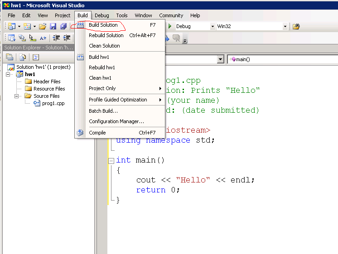Click the Build Solution menu icon
This screenshot has height=254, width=338.
(80, 25)
